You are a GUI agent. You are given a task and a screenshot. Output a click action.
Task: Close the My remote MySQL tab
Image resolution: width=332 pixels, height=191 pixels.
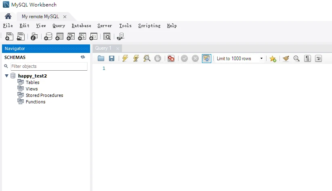click(x=65, y=17)
